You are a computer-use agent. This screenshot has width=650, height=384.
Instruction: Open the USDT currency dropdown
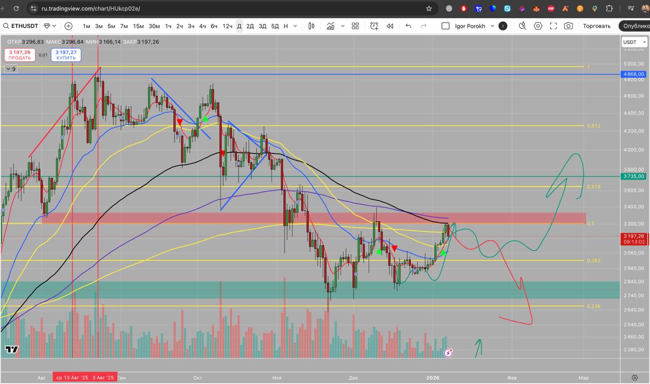click(634, 42)
